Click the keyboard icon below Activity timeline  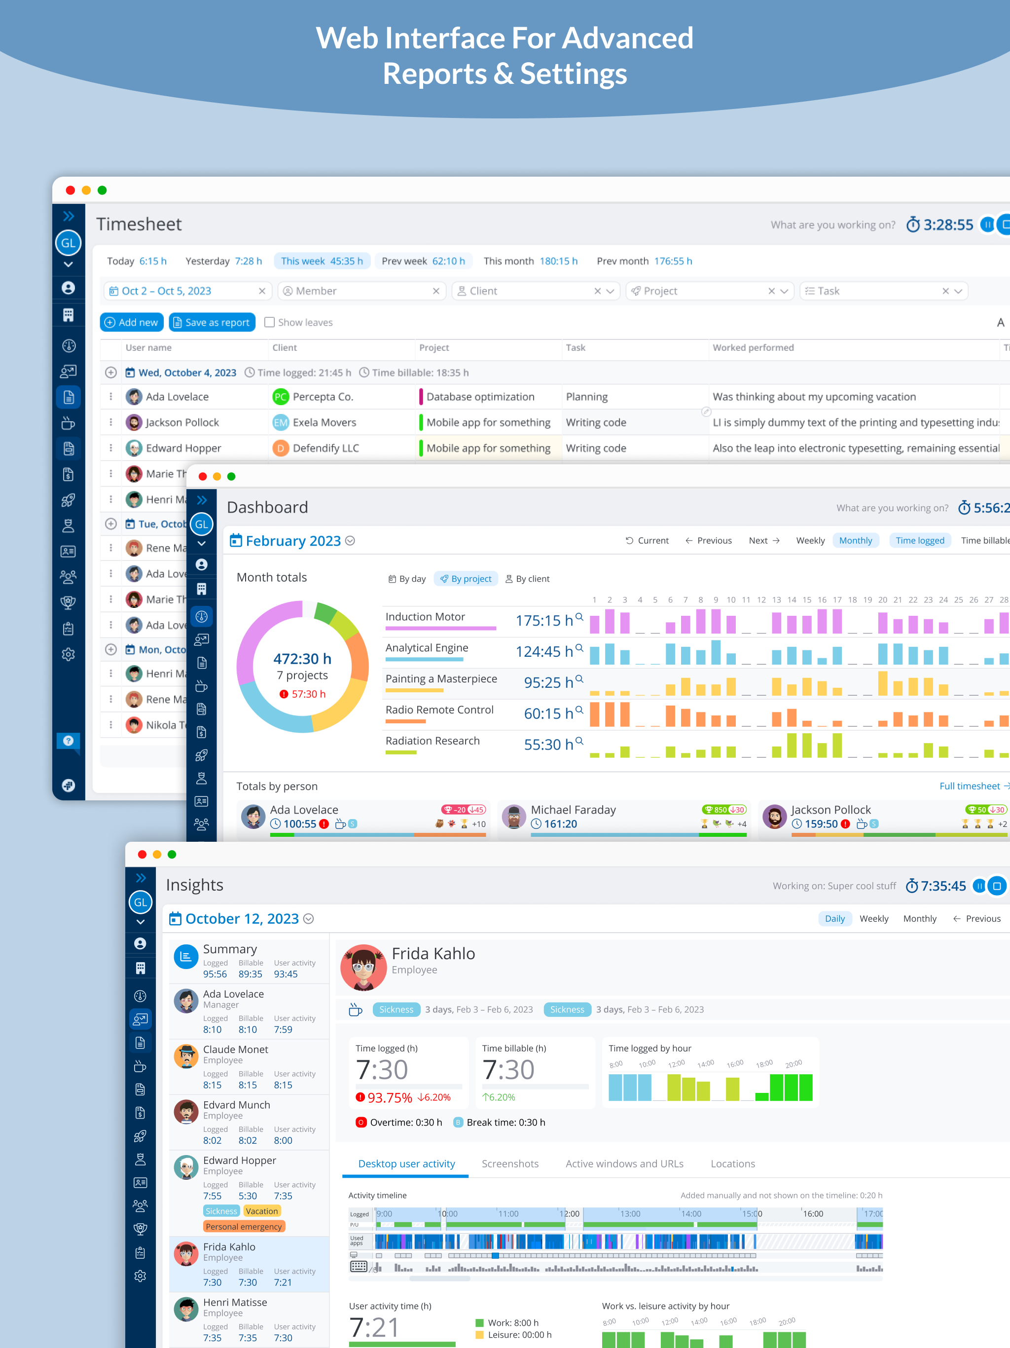(x=358, y=1267)
